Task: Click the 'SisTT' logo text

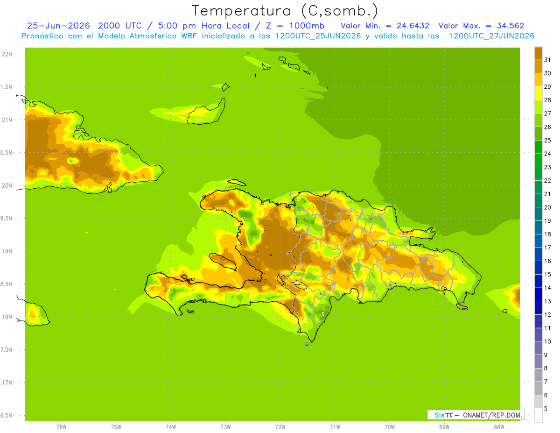Action: point(443,415)
